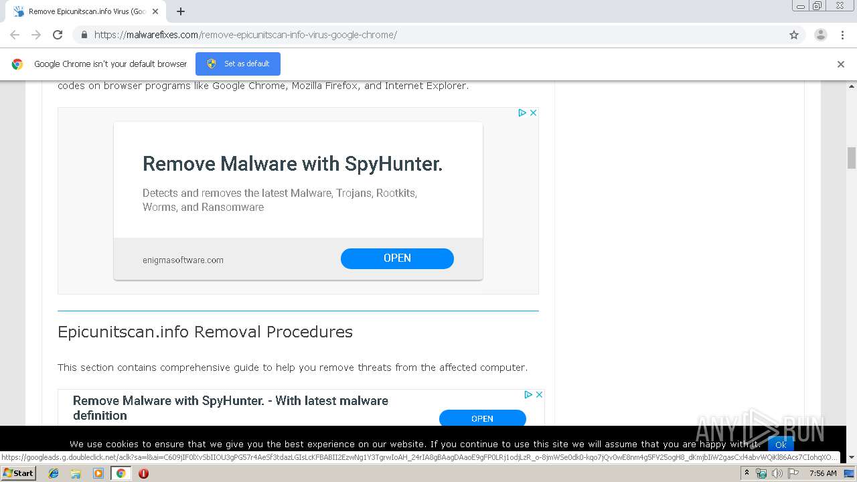
Task: Accept cookies with Ok button
Action: tap(781, 445)
